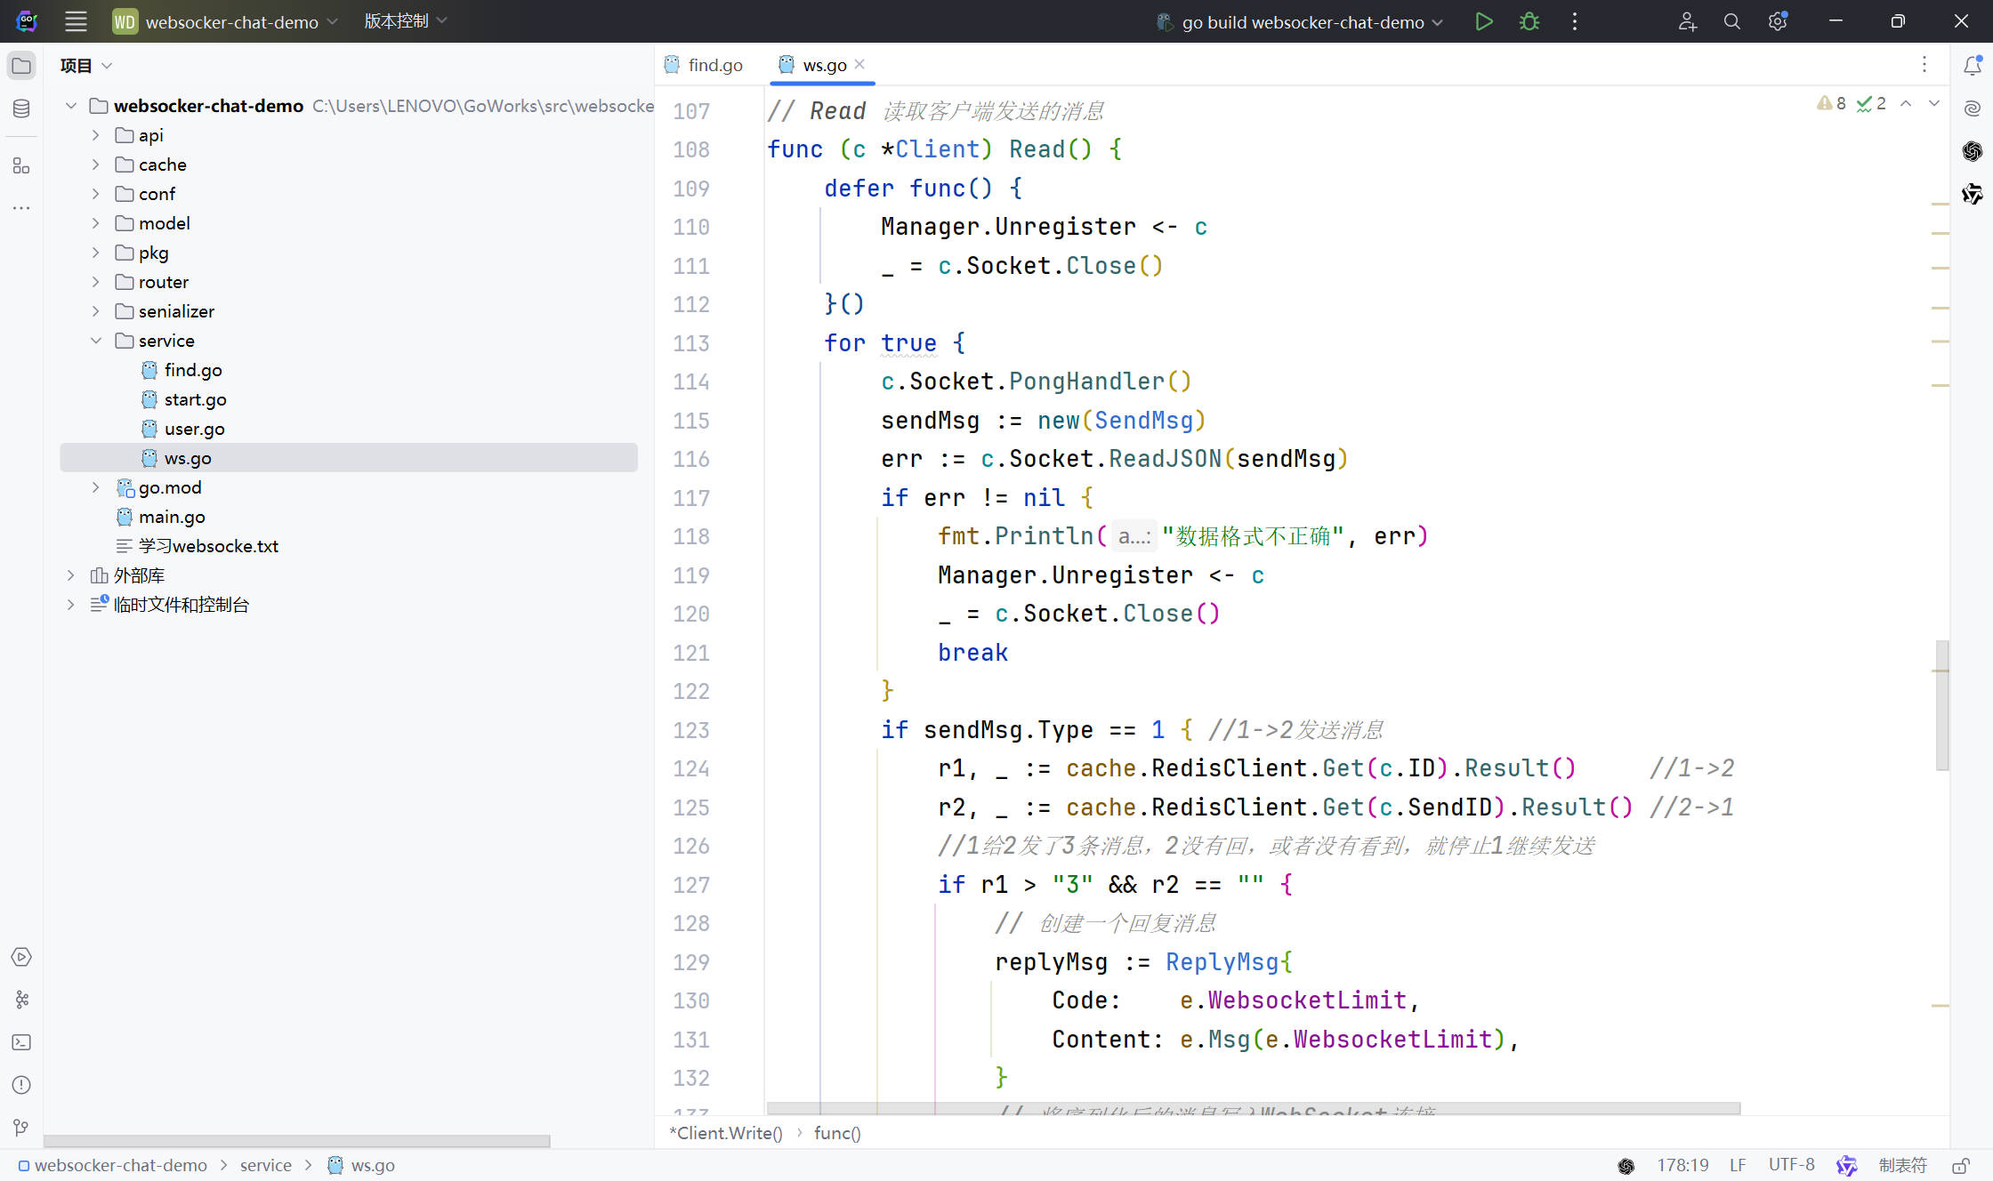The image size is (1993, 1181).
Task: Expand the router folder
Action: 96,282
